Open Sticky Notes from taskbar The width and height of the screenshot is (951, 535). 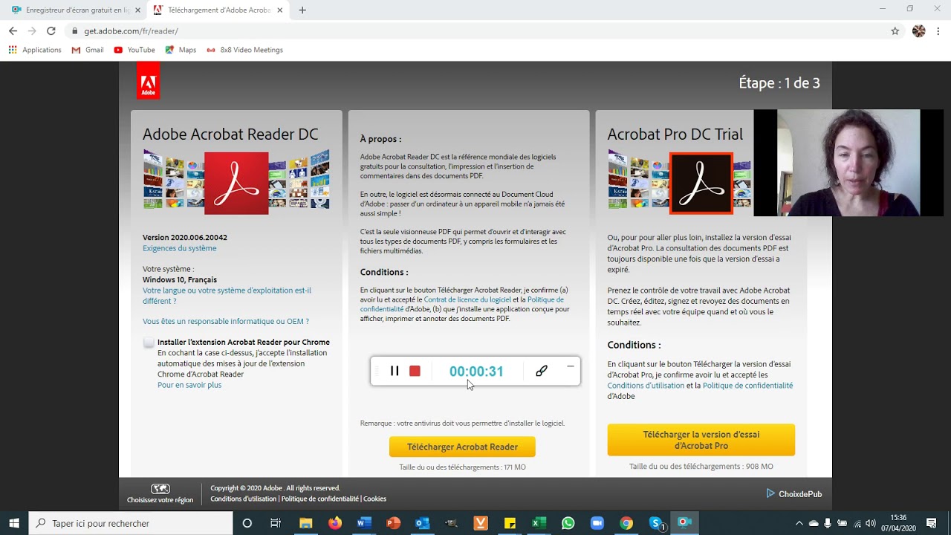coord(510,523)
